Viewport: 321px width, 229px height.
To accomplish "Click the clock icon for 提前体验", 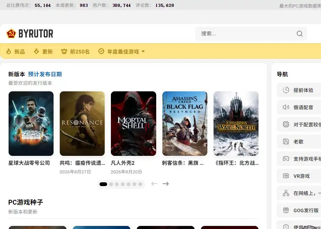I will click(286, 90).
